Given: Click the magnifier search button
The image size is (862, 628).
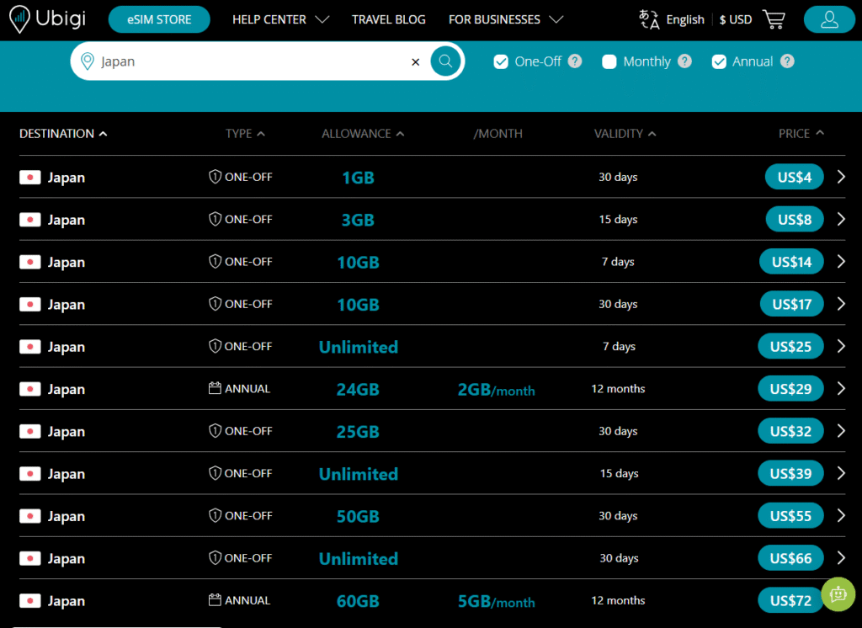Looking at the screenshot, I should [x=445, y=61].
